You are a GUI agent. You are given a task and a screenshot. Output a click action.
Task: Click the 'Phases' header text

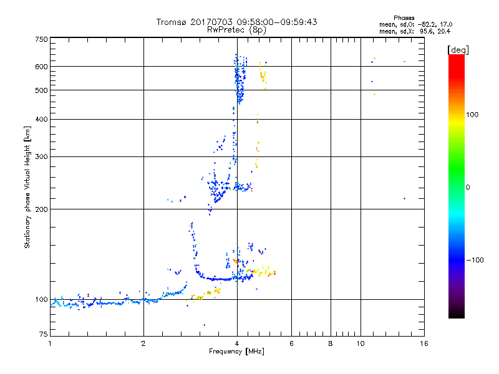pyautogui.click(x=404, y=18)
